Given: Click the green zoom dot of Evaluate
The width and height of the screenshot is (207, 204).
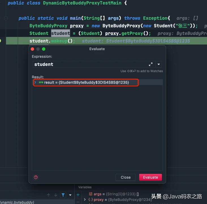Looking at the screenshot, I should (x=44, y=49).
